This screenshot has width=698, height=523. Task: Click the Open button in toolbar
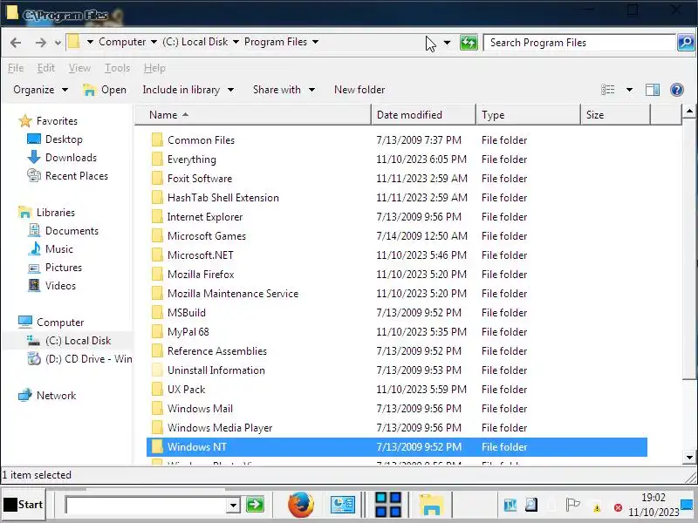[x=105, y=90]
